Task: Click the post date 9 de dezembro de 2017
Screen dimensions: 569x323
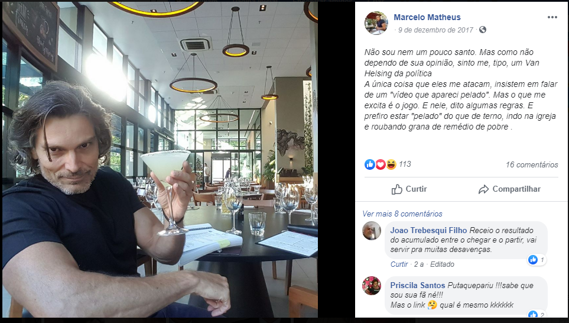Action: point(435,30)
